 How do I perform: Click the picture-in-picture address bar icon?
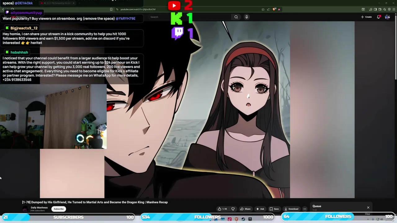point(263,9)
